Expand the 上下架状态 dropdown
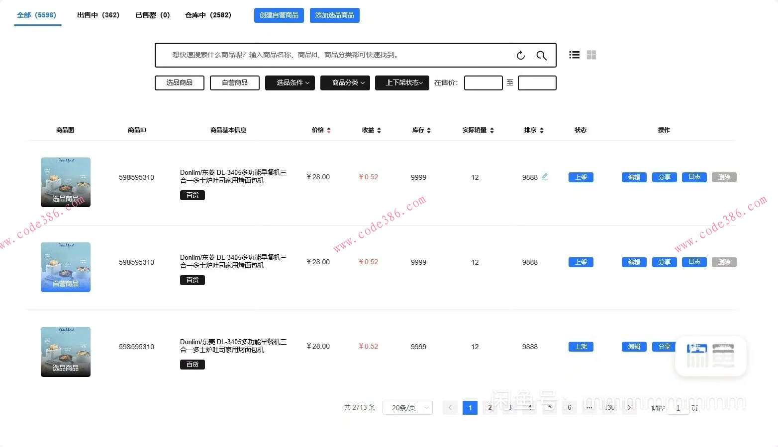The width and height of the screenshot is (778, 447). click(x=402, y=83)
